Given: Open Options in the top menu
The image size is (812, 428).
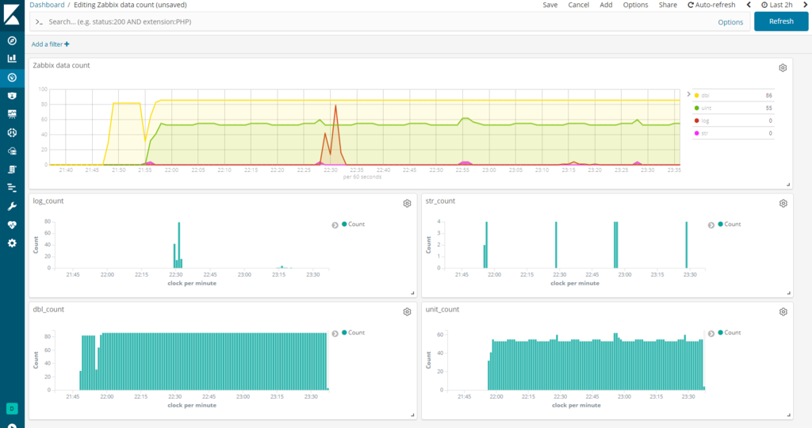Looking at the screenshot, I should pyautogui.click(x=635, y=5).
